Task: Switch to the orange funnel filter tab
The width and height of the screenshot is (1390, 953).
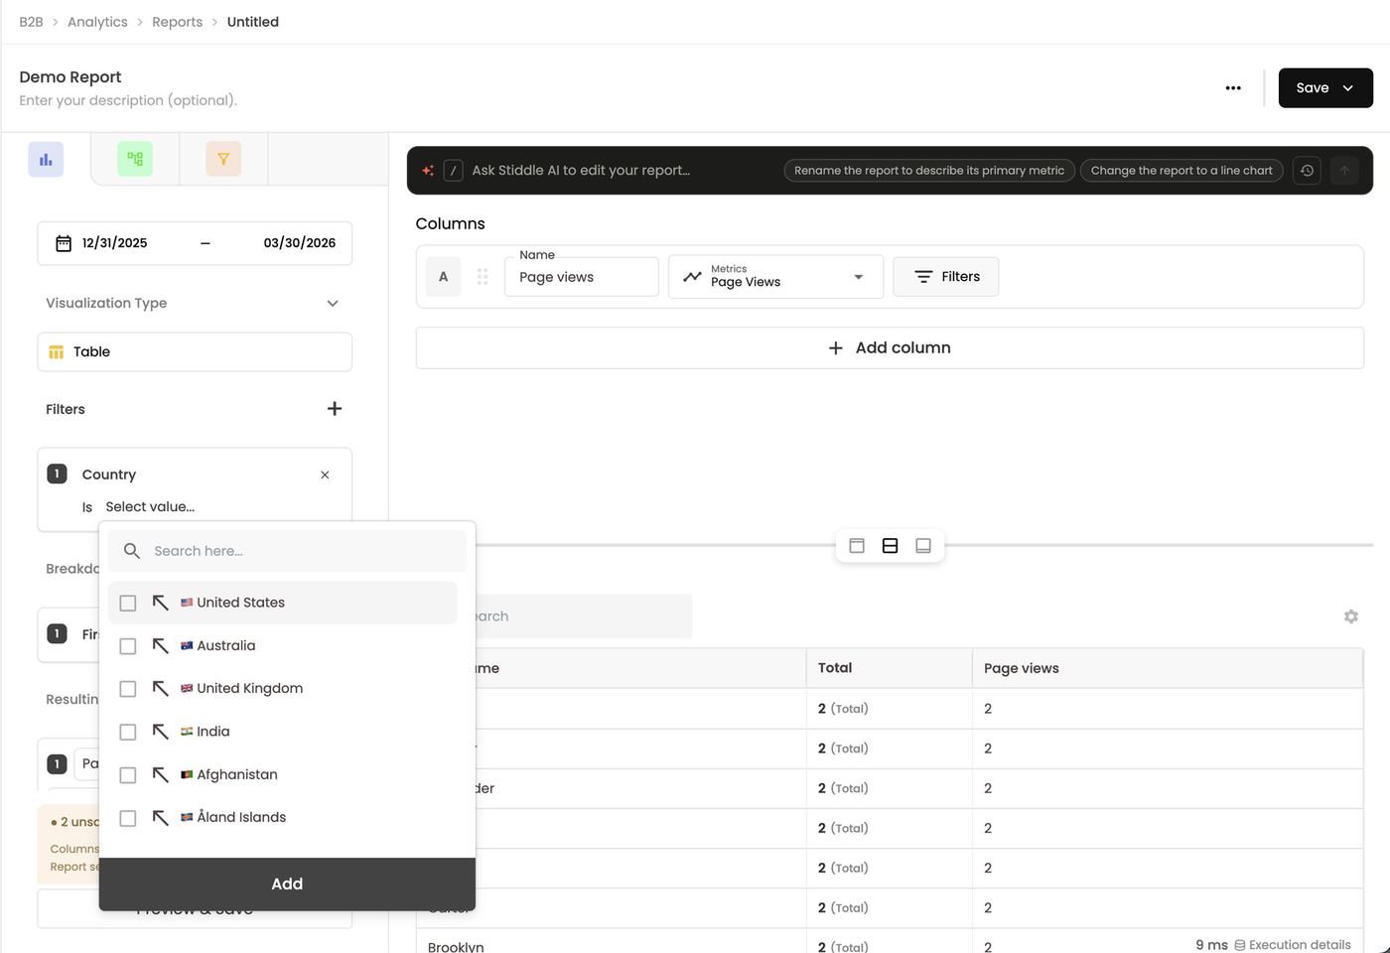Action: pyautogui.click(x=223, y=159)
